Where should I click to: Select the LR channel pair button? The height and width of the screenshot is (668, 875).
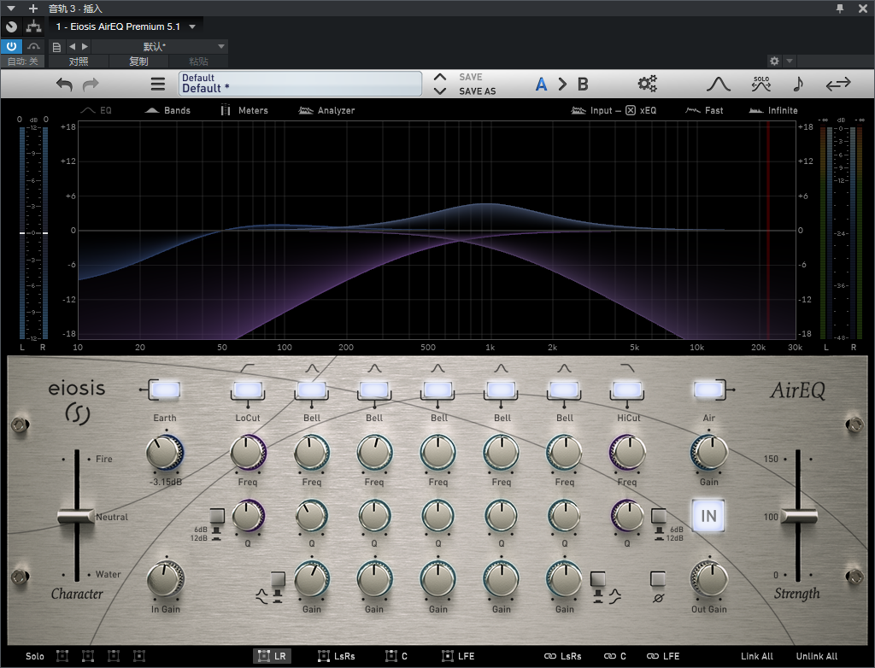pyautogui.click(x=273, y=656)
